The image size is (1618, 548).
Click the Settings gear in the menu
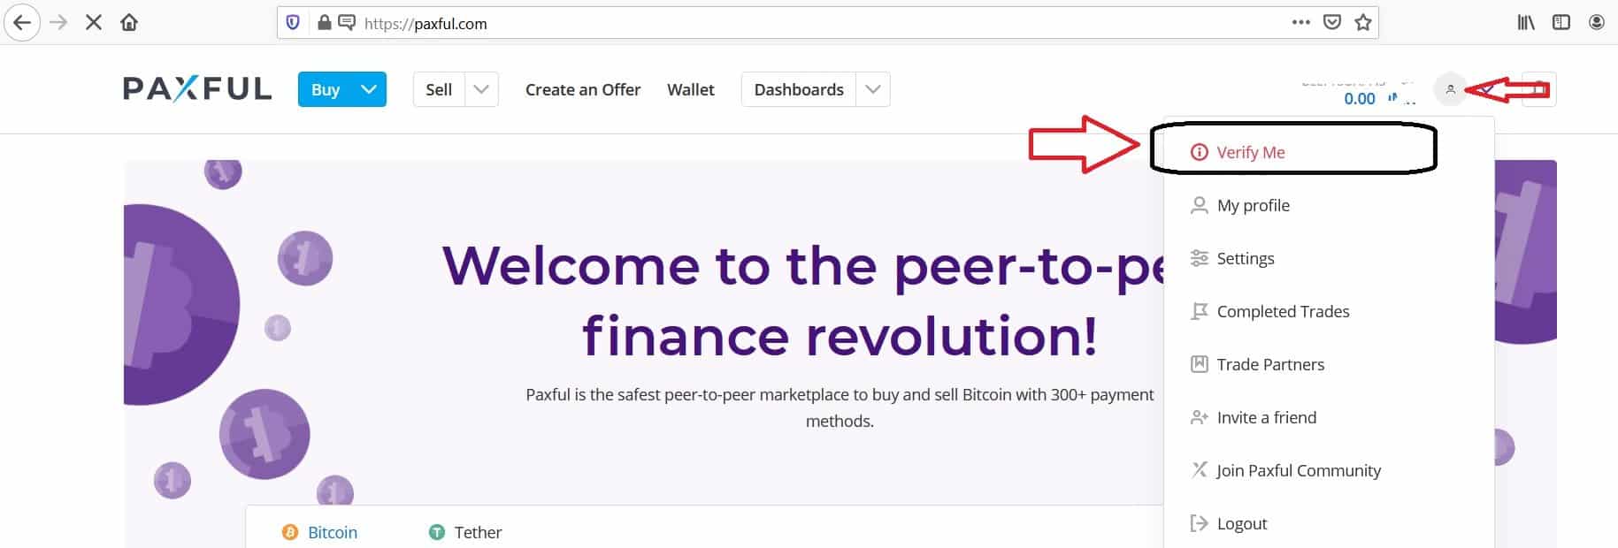click(x=1199, y=258)
